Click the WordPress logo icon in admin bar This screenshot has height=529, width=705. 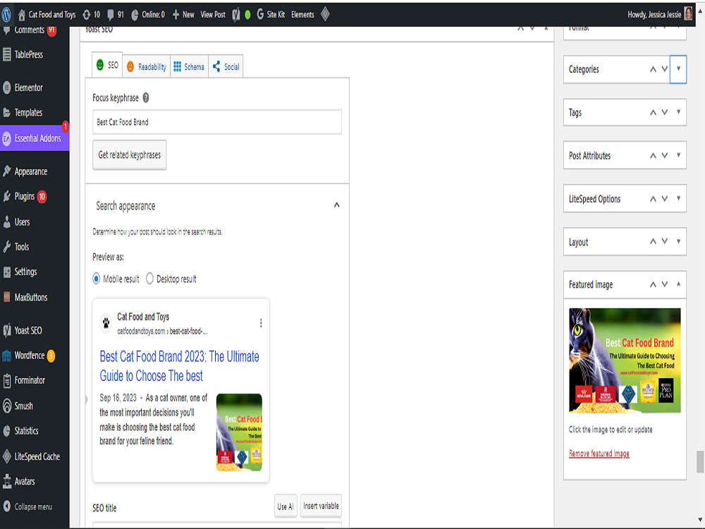point(6,14)
